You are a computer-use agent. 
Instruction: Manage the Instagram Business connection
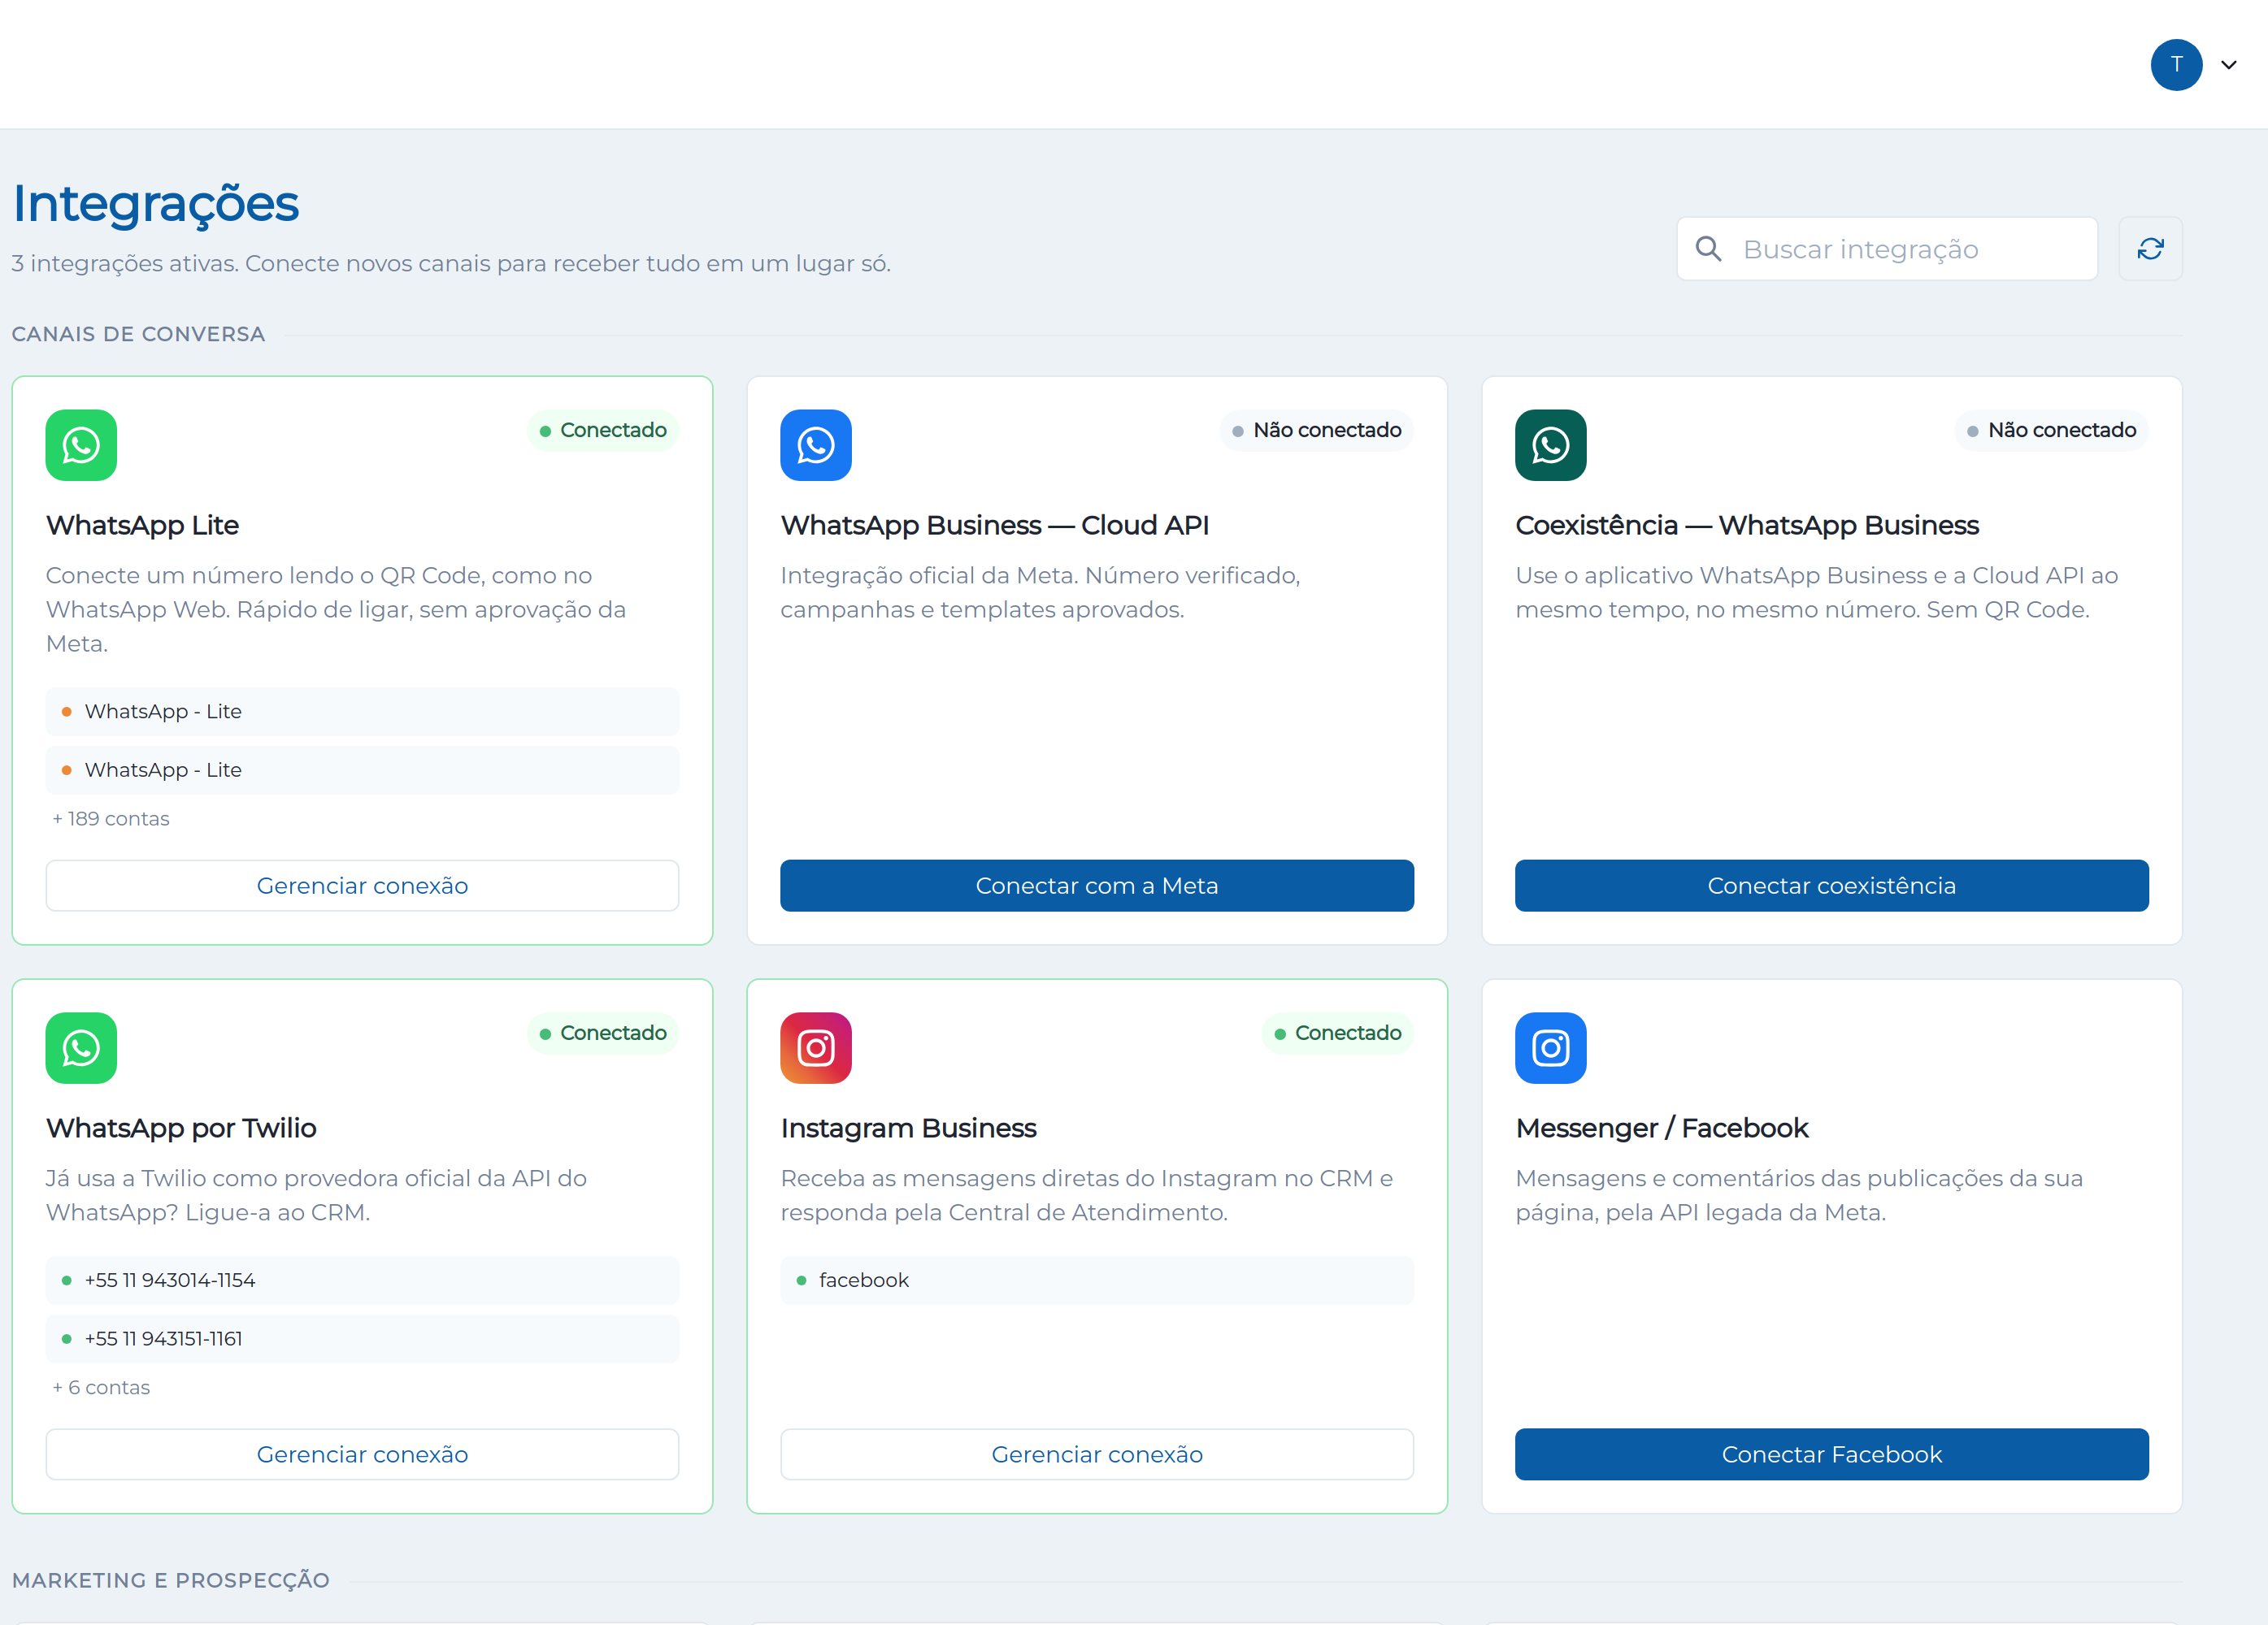click(1097, 1454)
